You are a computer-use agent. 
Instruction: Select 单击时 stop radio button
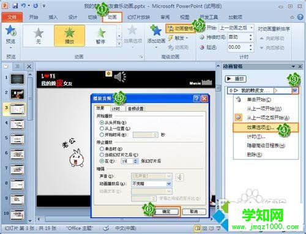pyautogui.click(x=102, y=149)
